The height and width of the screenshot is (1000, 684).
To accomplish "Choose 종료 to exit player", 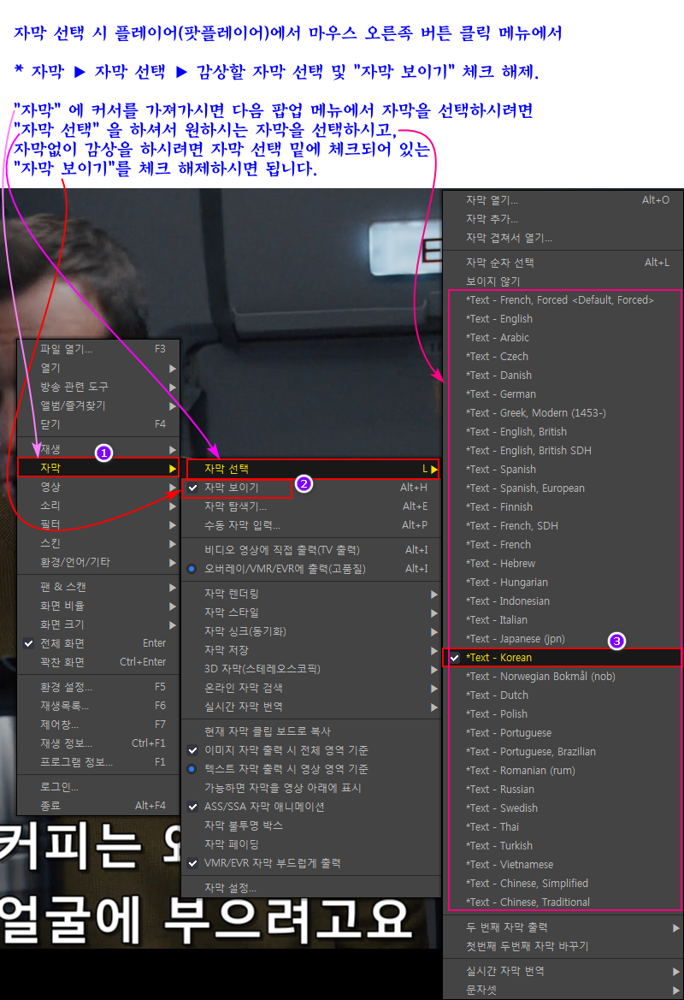I will (98, 806).
